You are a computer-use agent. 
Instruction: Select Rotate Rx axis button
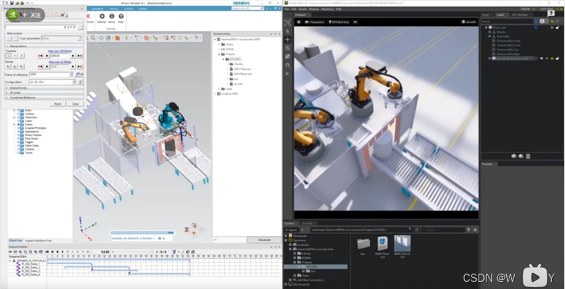click(9, 67)
